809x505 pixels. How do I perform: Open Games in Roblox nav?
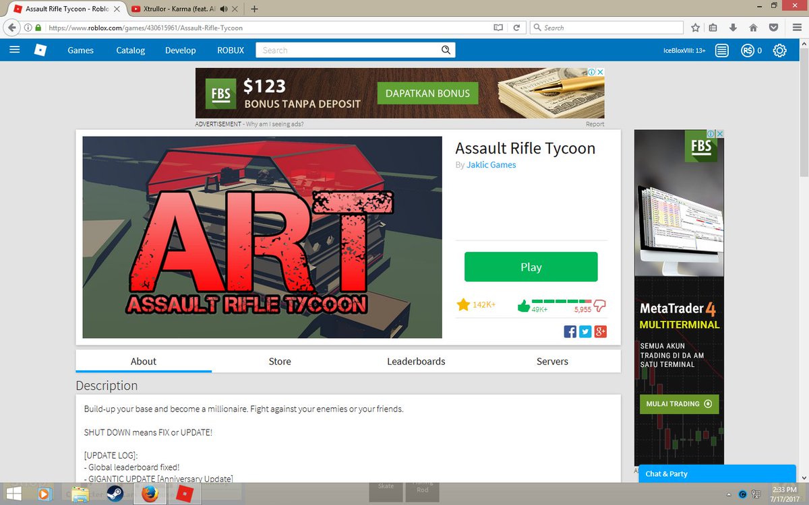[81, 50]
